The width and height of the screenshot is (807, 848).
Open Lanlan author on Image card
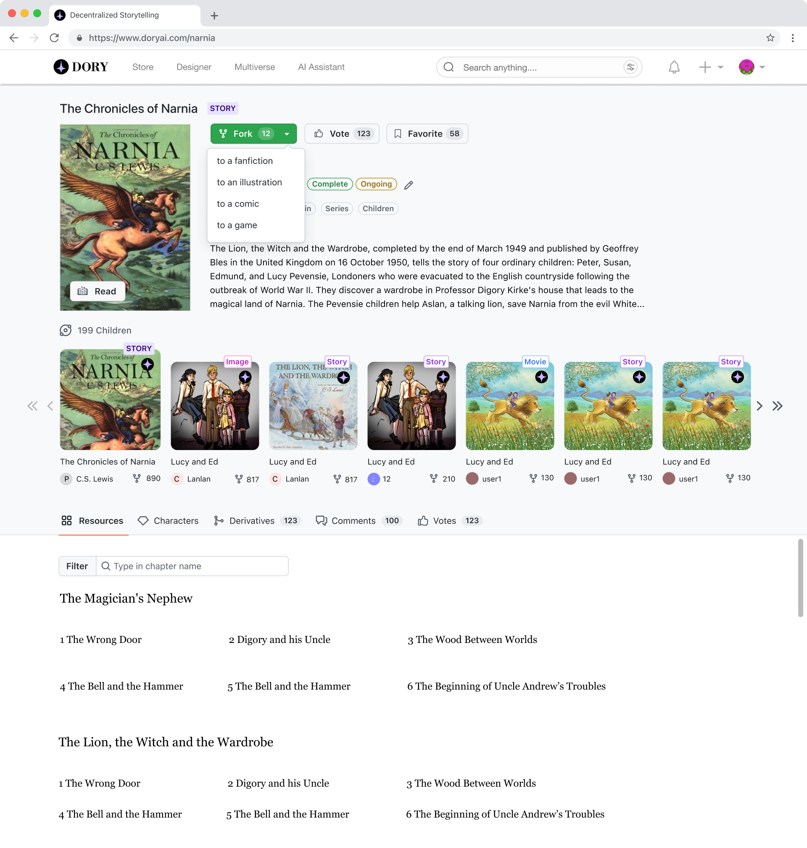pos(191,479)
